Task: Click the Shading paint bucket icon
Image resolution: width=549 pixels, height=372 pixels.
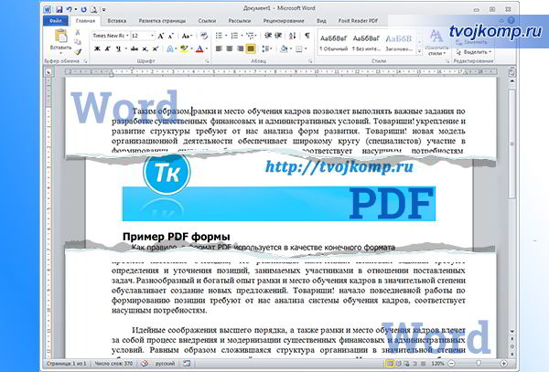Action: tap(284, 48)
